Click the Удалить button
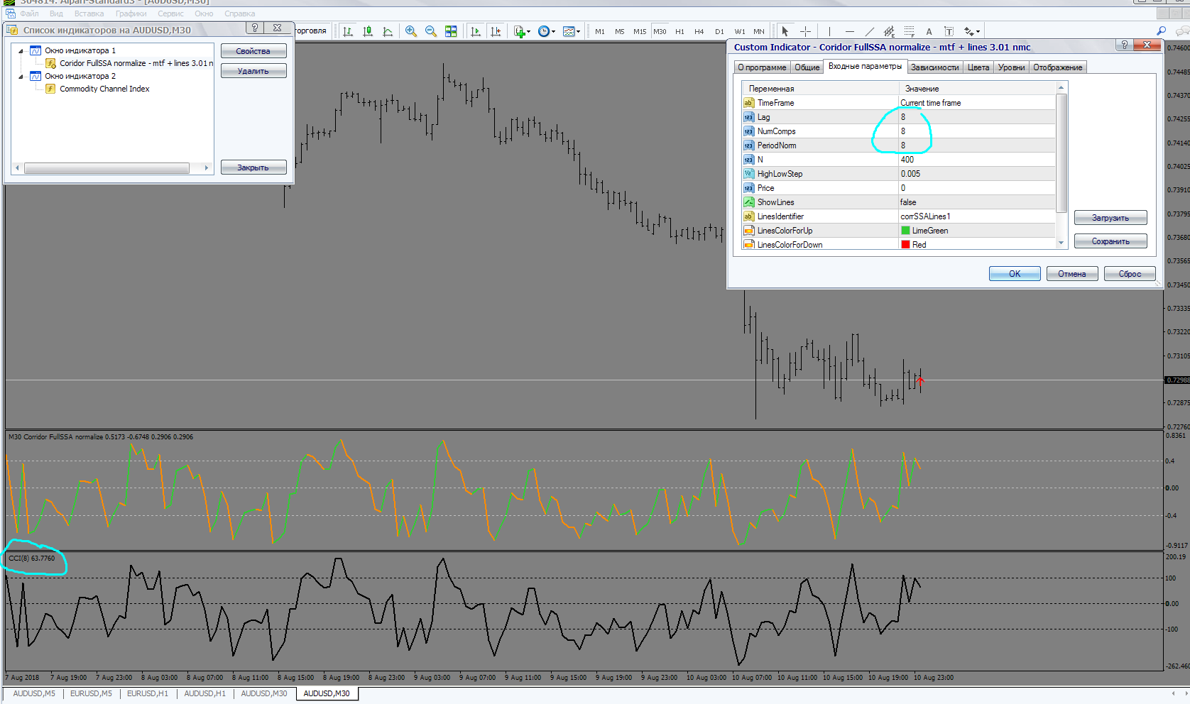1190x704 pixels. [253, 71]
